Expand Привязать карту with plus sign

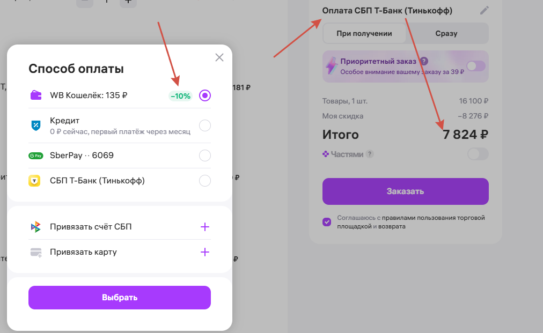tap(204, 252)
